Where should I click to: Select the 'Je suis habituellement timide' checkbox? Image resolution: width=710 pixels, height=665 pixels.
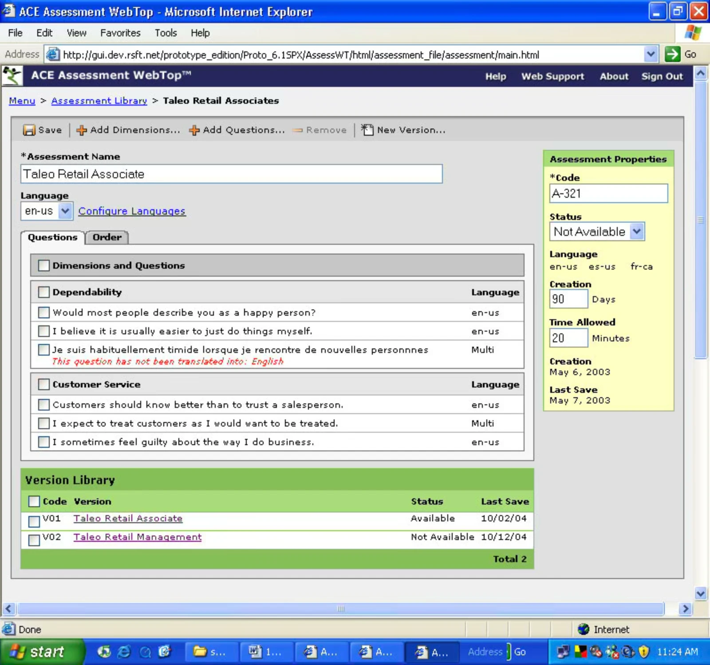coord(43,350)
